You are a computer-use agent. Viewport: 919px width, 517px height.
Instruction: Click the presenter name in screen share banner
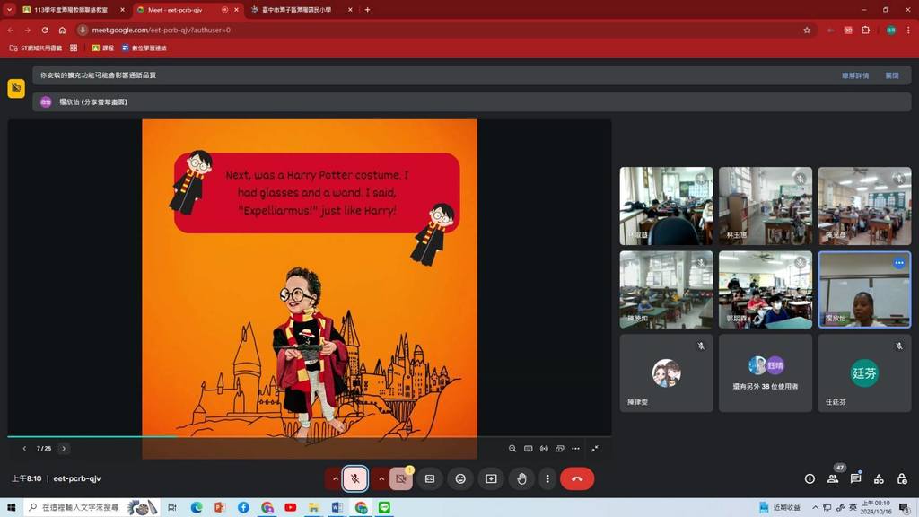point(92,102)
